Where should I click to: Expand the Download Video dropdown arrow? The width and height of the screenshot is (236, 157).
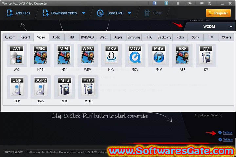point(84,13)
